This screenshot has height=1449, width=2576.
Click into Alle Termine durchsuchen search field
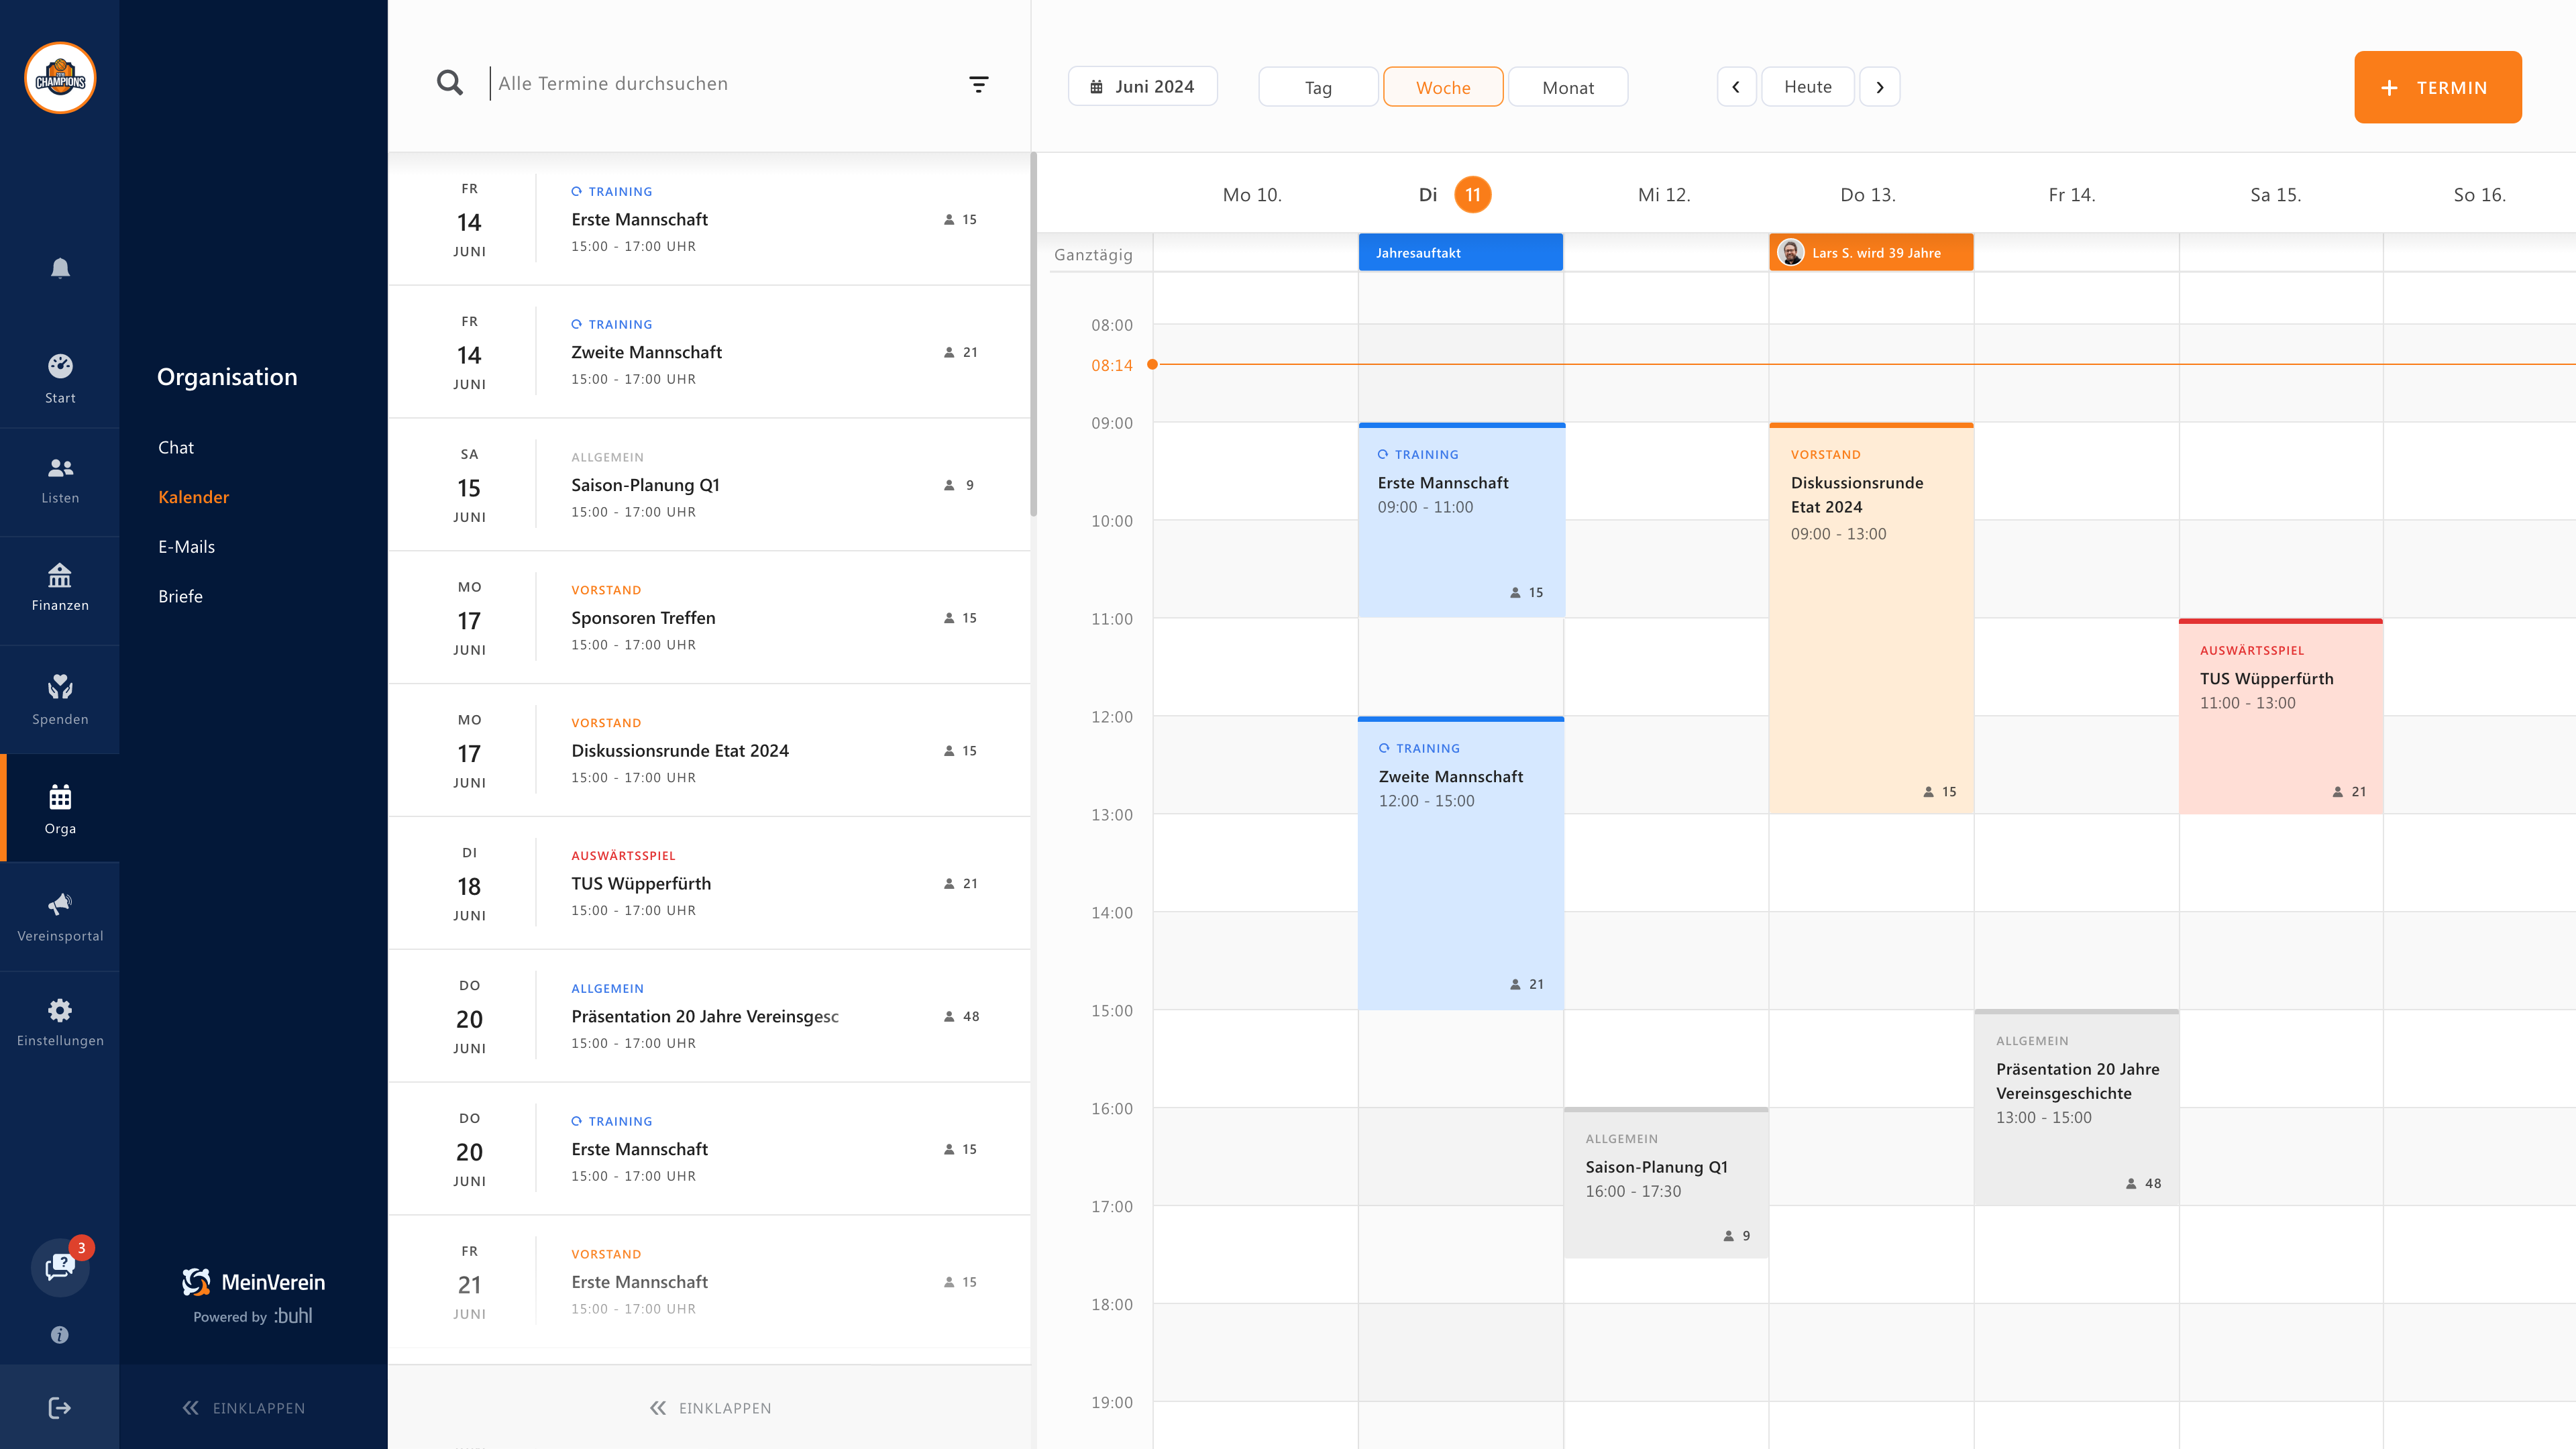[700, 84]
